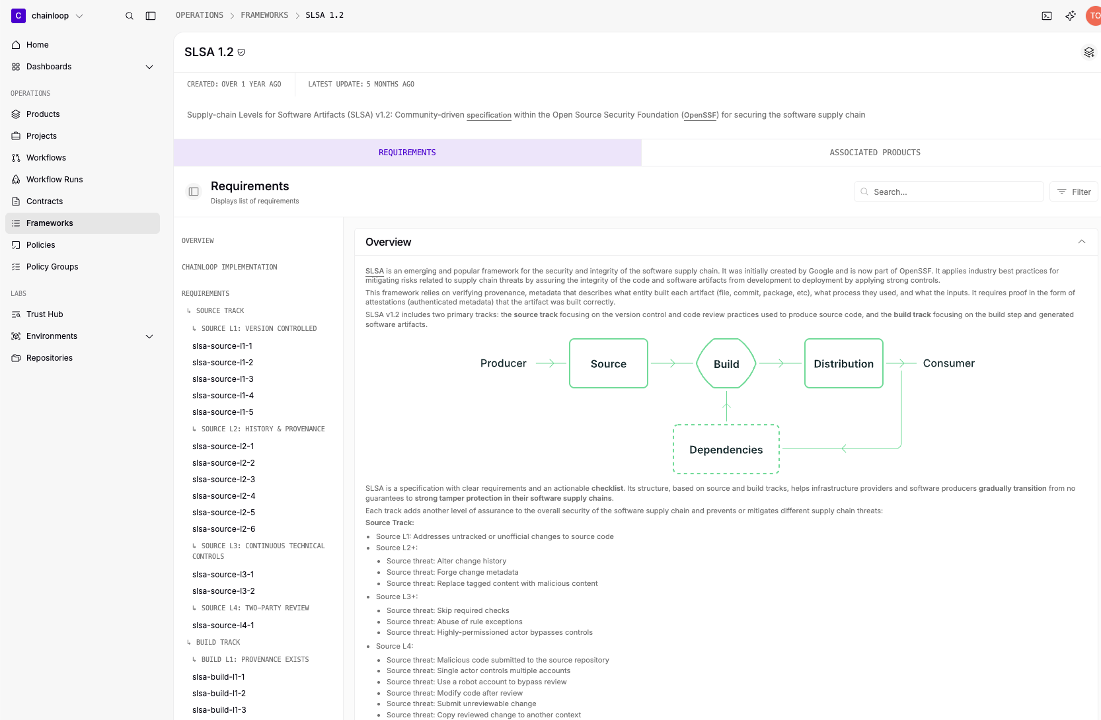The image size is (1101, 720).
Task: Open the SLSA link in Overview text
Action: (375, 271)
